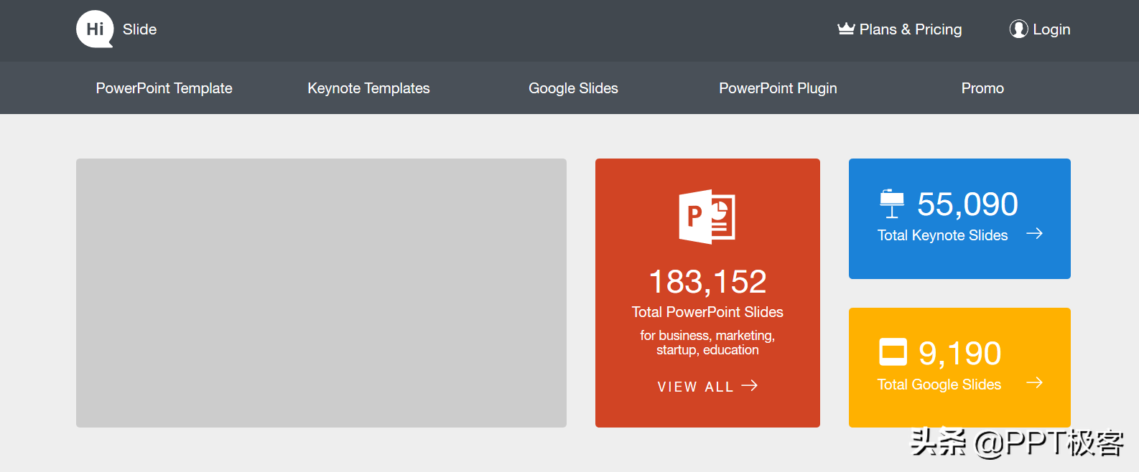Open the Total Keynote Slides link
Viewport: 1139px width, 472px height.
pos(942,235)
